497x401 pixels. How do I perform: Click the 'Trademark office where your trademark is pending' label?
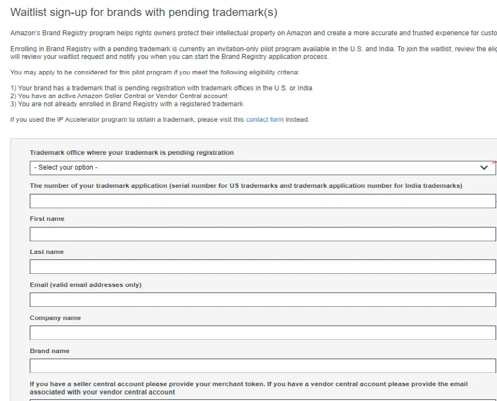132,153
